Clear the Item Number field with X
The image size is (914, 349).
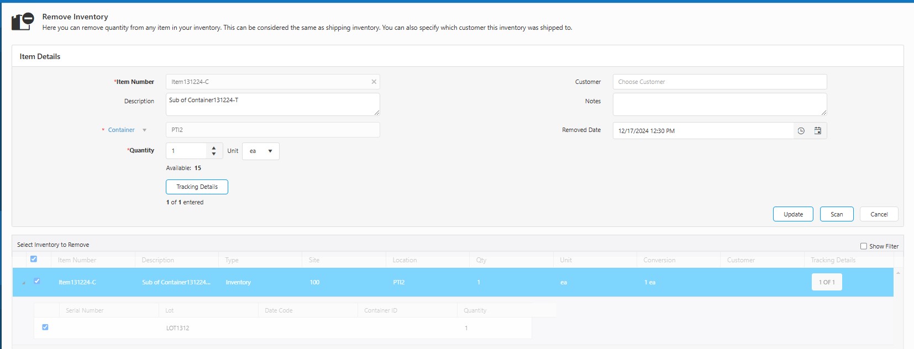click(374, 82)
